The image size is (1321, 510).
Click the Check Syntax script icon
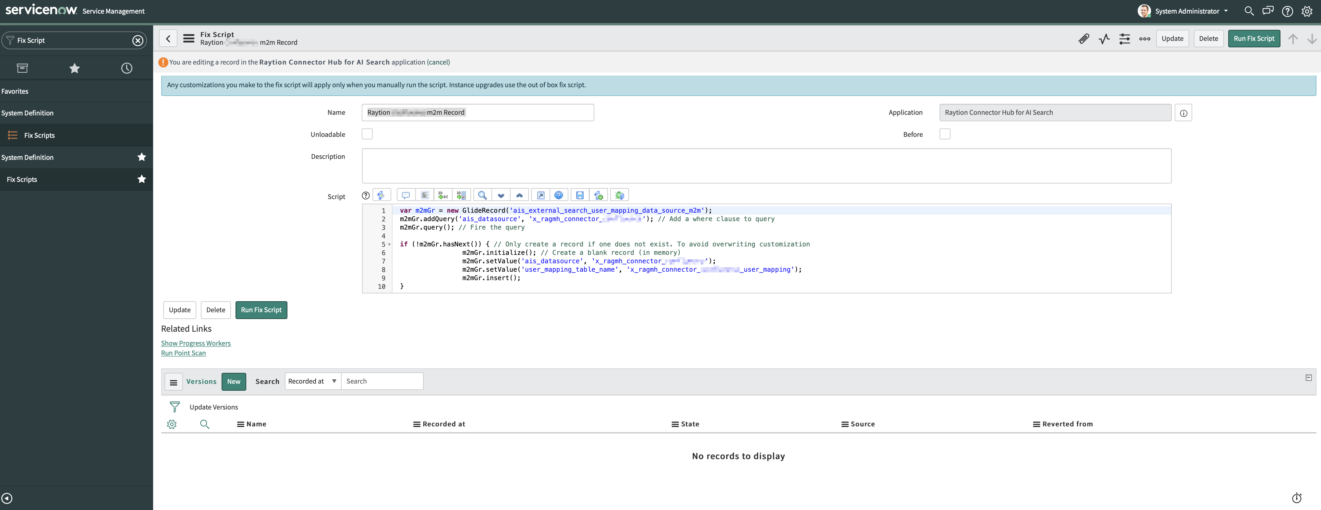(599, 195)
